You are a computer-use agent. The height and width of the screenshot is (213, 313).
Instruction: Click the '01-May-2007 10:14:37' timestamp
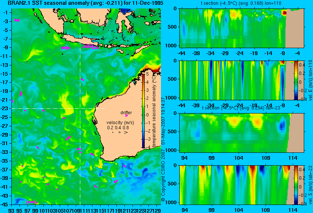coord(163,121)
